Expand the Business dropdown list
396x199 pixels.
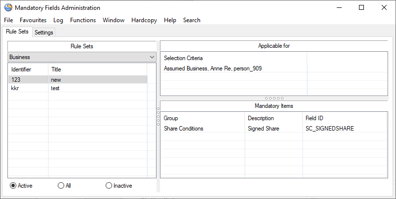tap(152, 57)
